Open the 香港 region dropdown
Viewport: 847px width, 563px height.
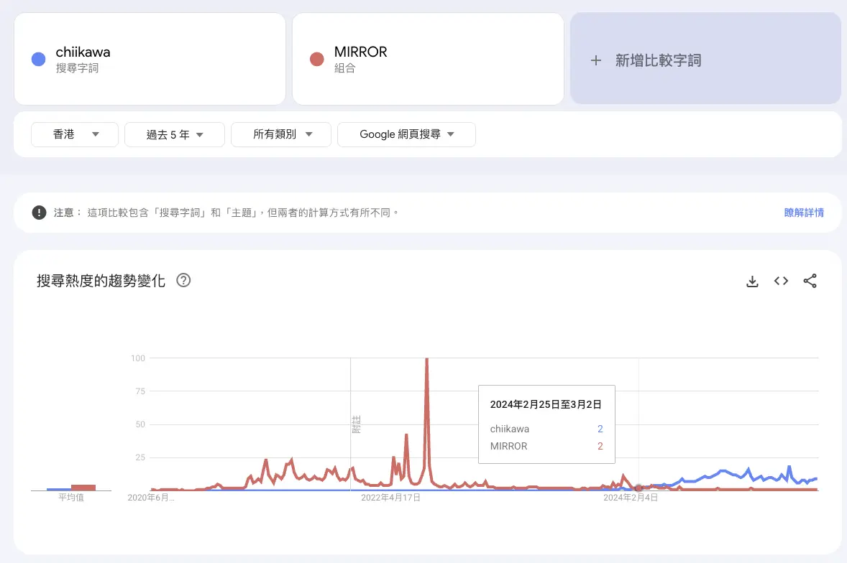click(x=75, y=134)
